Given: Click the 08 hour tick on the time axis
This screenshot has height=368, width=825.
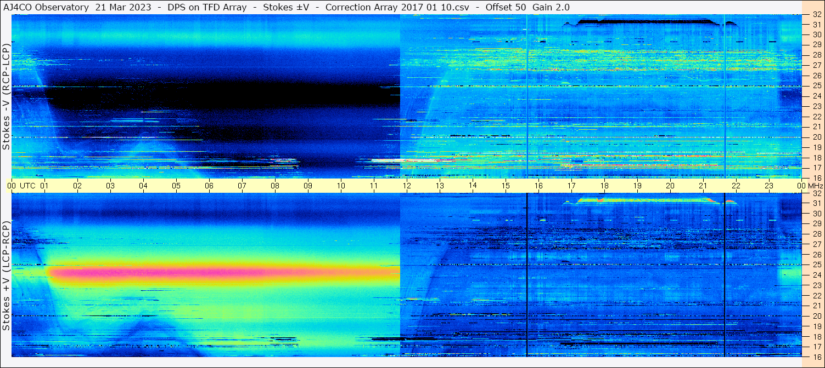Looking at the screenshot, I should [x=275, y=186].
